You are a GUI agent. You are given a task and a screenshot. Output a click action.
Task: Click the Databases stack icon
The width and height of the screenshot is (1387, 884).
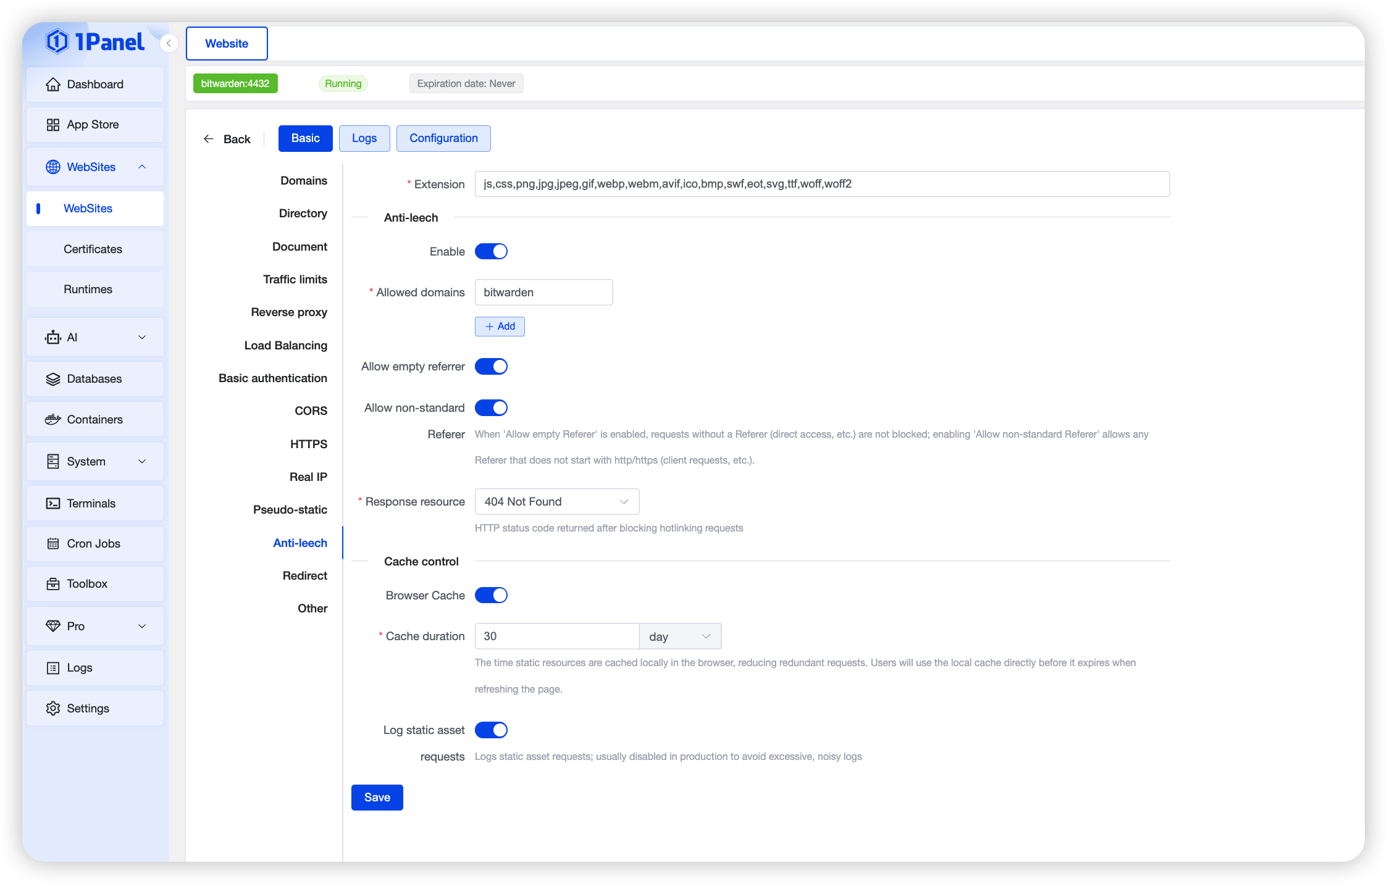point(53,379)
